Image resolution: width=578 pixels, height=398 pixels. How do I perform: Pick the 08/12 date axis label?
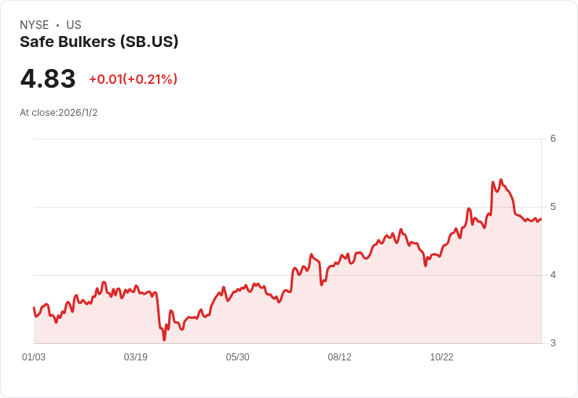pyautogui.click(x=339, y=357)
